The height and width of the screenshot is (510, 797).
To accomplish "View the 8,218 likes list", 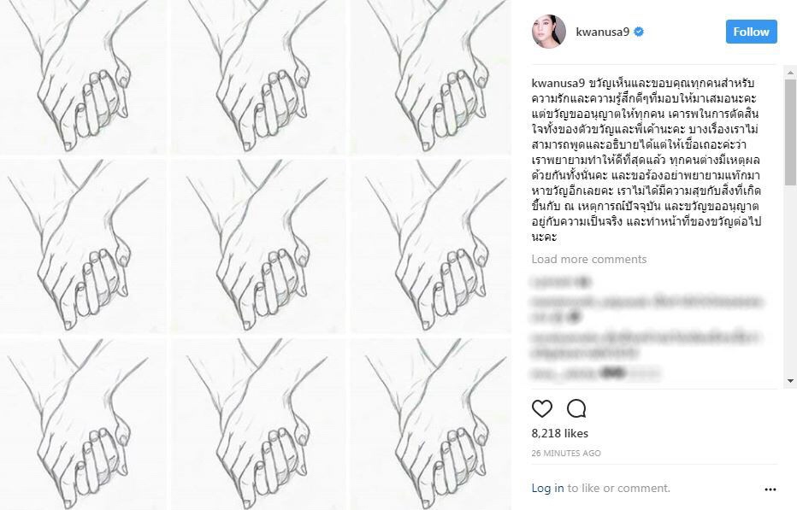I will tap(559, 433).
